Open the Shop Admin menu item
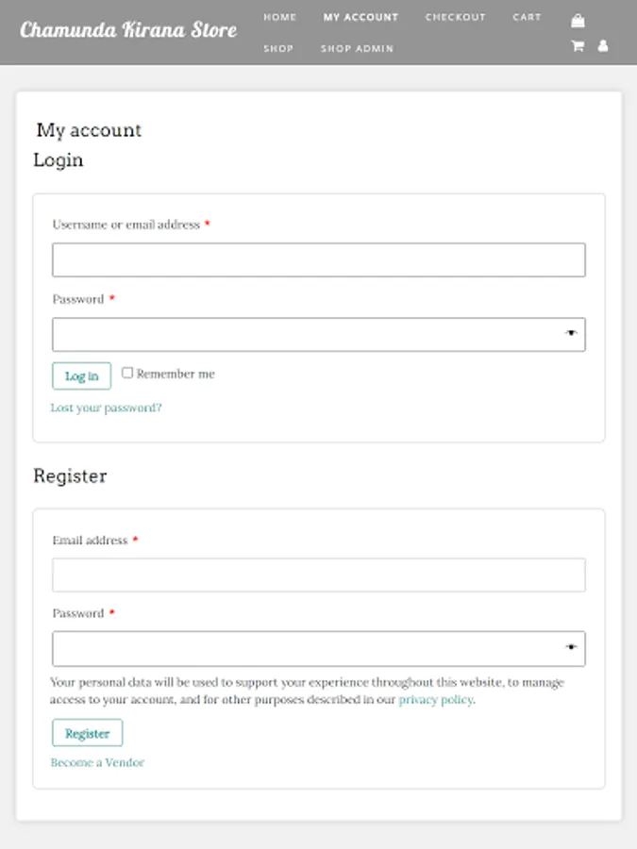 pos(357,48)
